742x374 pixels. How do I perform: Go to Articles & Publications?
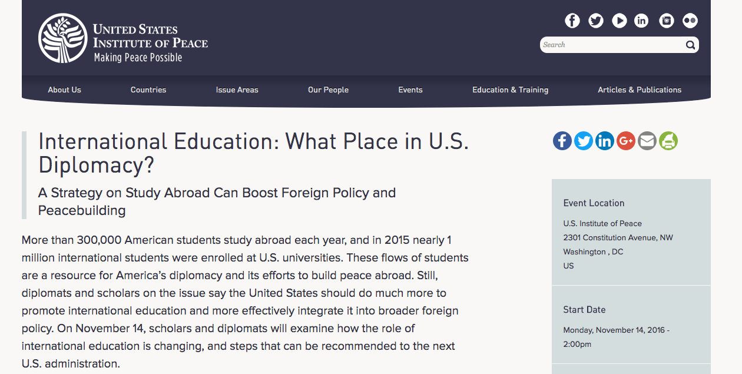[640, 90]
